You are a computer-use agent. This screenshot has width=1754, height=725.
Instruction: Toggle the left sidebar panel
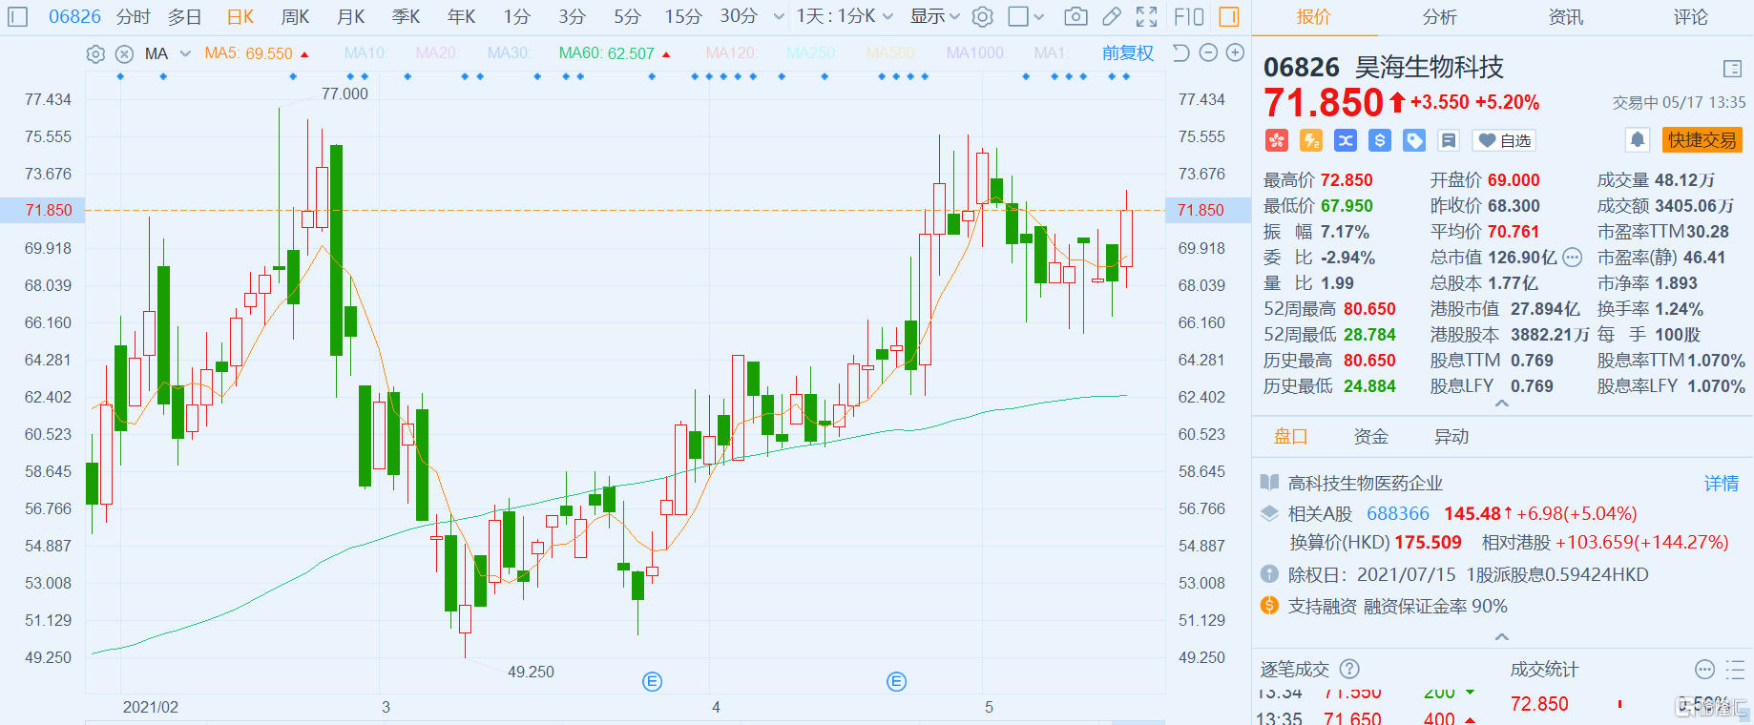coord(18,16)
